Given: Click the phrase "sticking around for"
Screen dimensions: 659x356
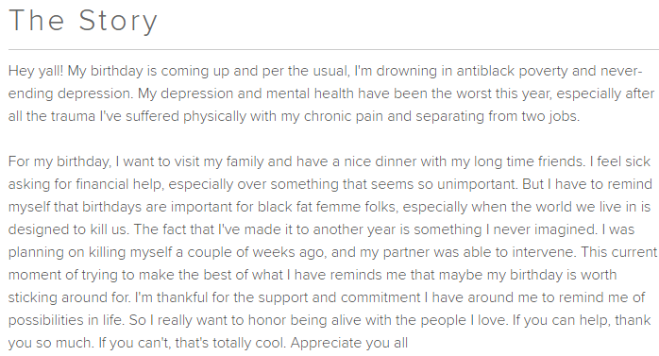Looking at the screenshot, I should coord(69,298).
